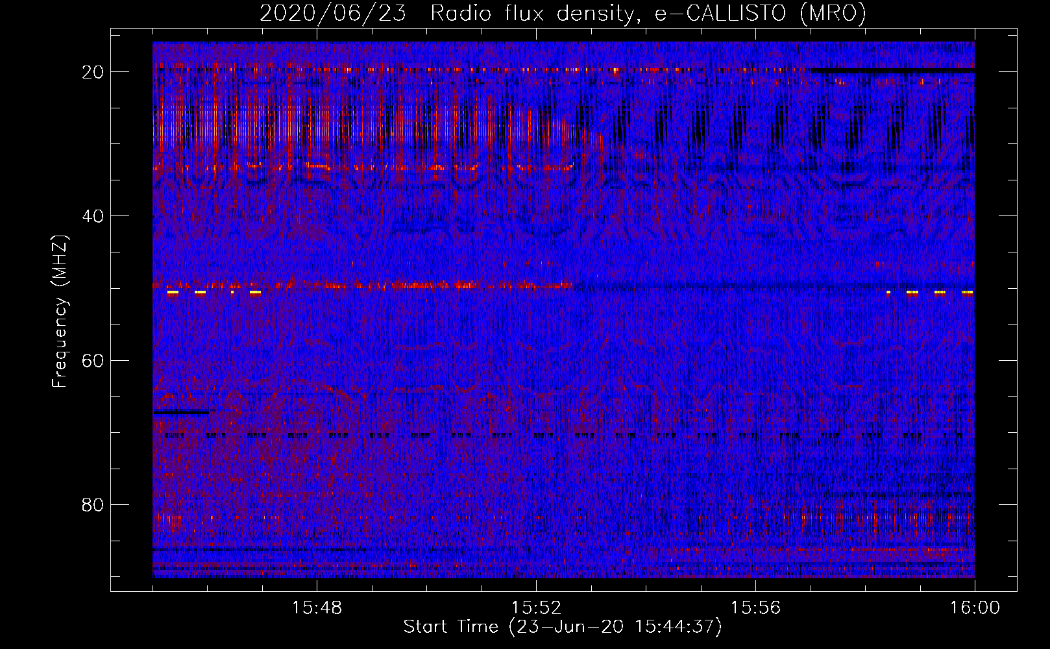Click the "Start Time (23-Jun-20 15:44:37)" axis label
Image resolution: width=1050 pixels, height=649 pixels.
[x=563, y=627]
